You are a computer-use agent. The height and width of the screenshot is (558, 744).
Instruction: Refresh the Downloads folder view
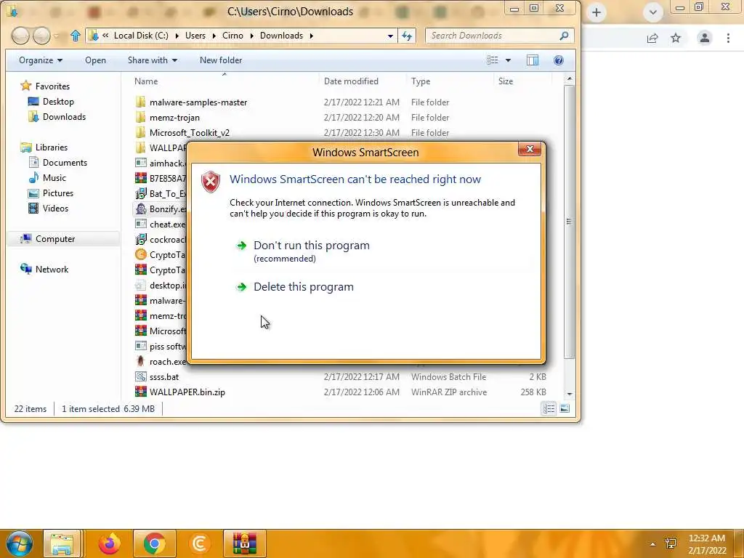pyautogui.click(x=407, y=36)
